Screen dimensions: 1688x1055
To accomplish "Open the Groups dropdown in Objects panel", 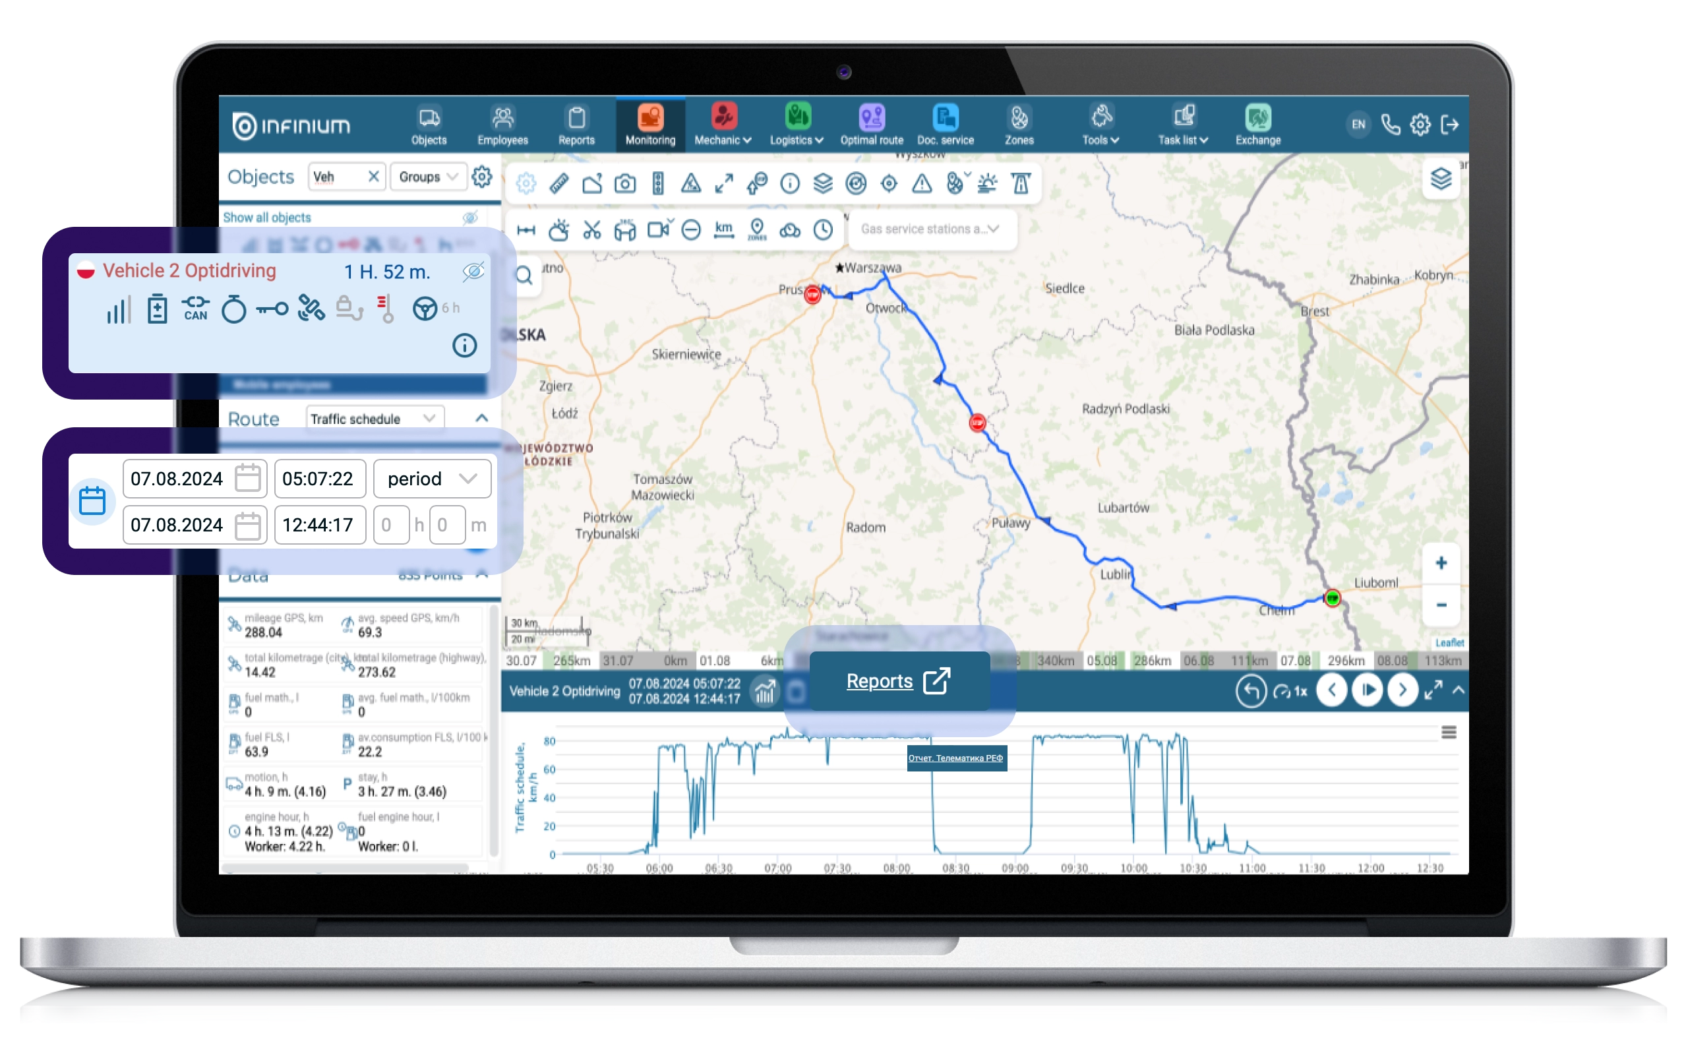I will 427,177.
